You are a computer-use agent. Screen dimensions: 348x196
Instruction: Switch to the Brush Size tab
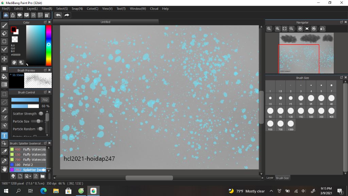pyautogui.click(x=282, y=178)
